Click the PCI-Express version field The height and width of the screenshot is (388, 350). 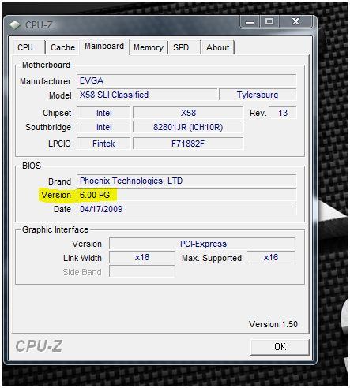coord(202,244)
